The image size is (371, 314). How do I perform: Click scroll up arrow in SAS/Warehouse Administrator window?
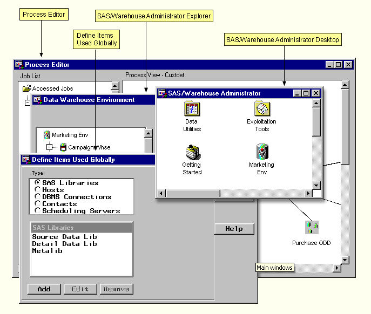point(316,103)
